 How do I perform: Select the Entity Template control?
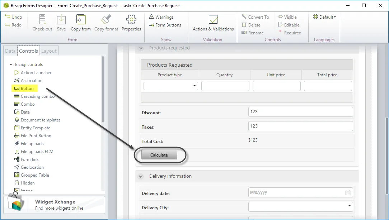point(33,128)
